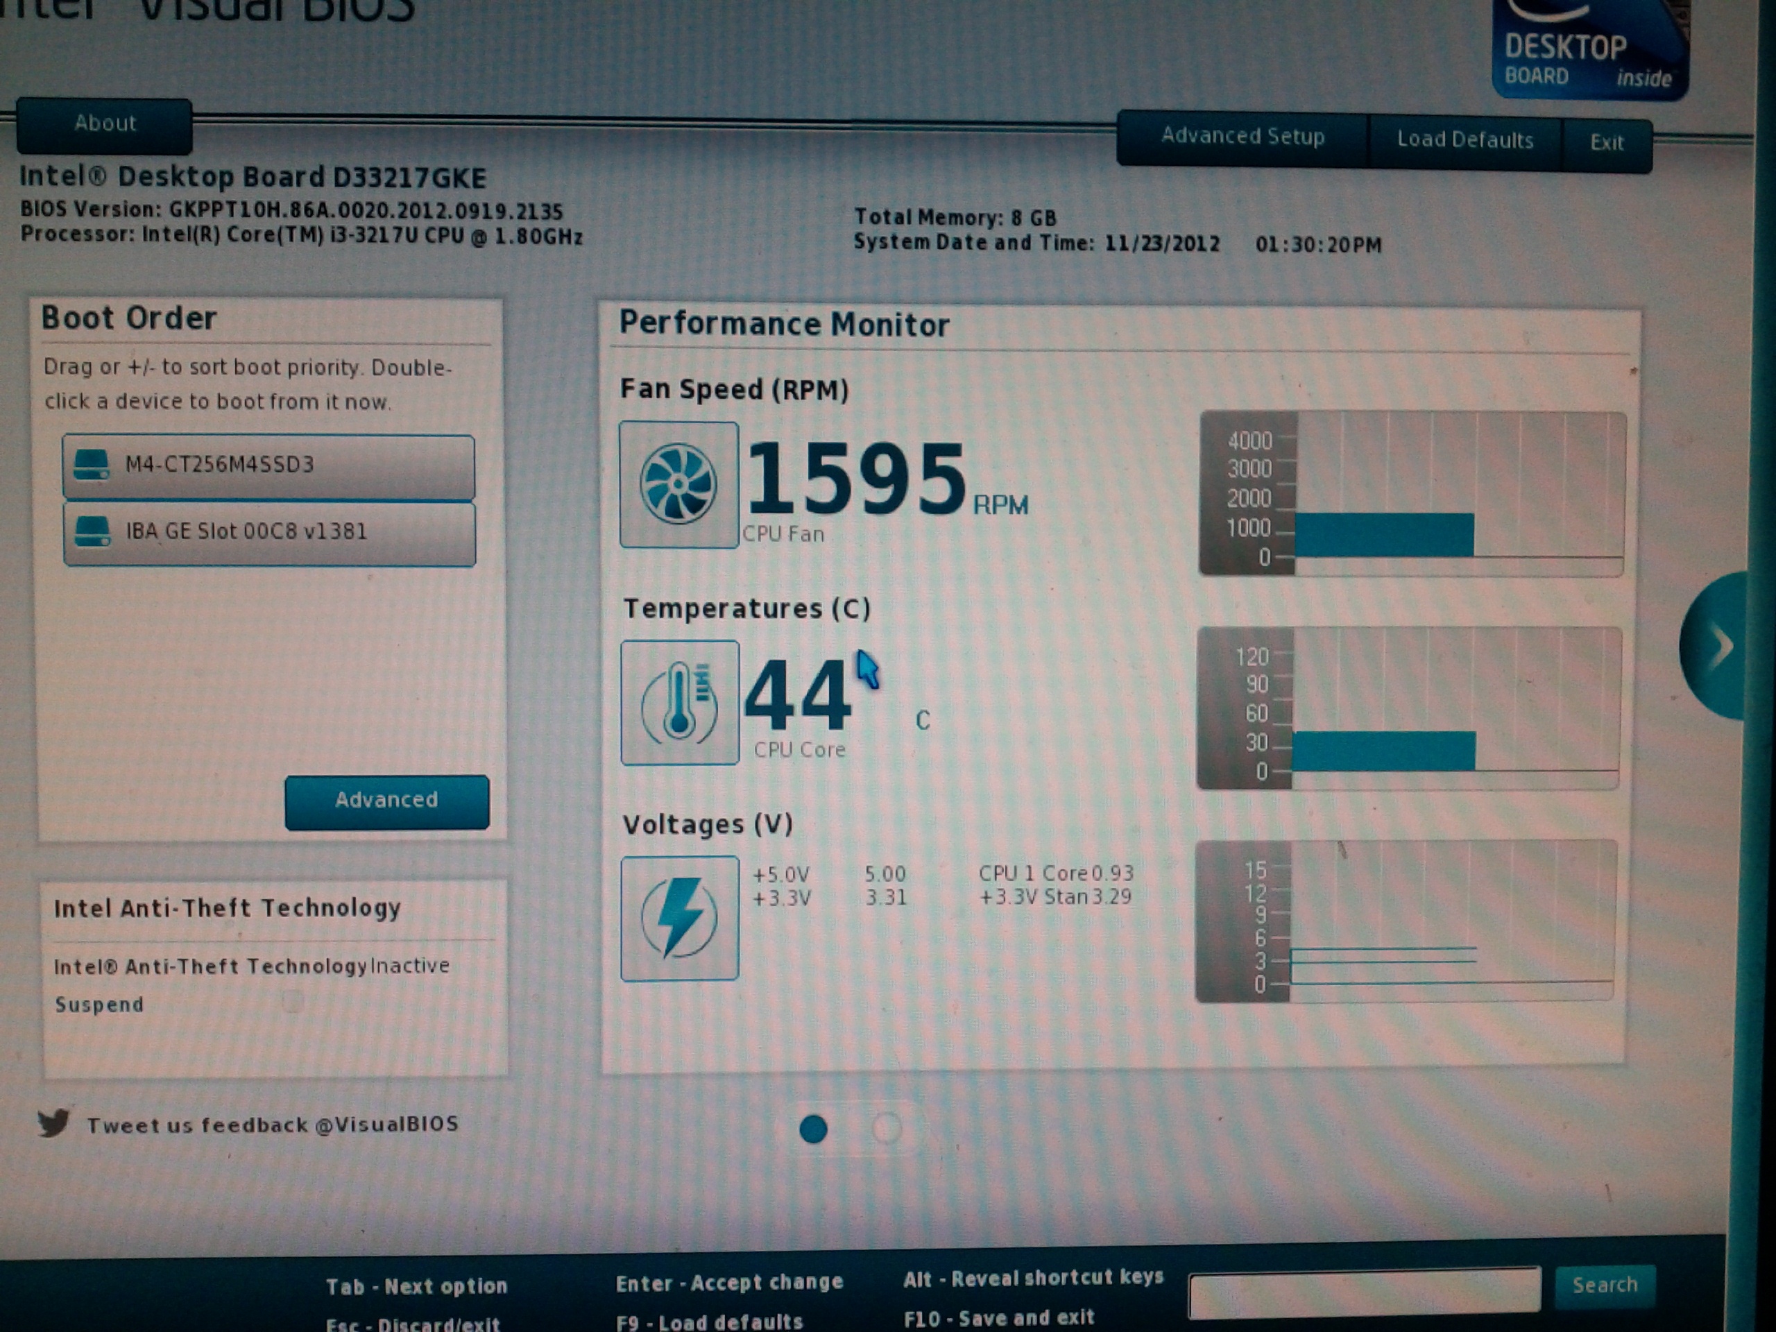Open the About tab

click(104, 126)
